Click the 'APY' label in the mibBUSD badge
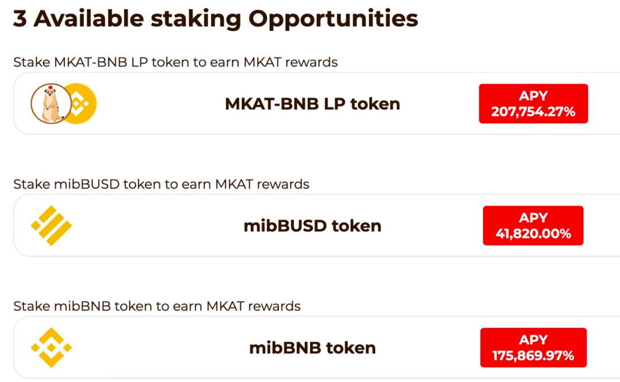The width and height of the screenshot is (620, 382). [x=533, y=218]
